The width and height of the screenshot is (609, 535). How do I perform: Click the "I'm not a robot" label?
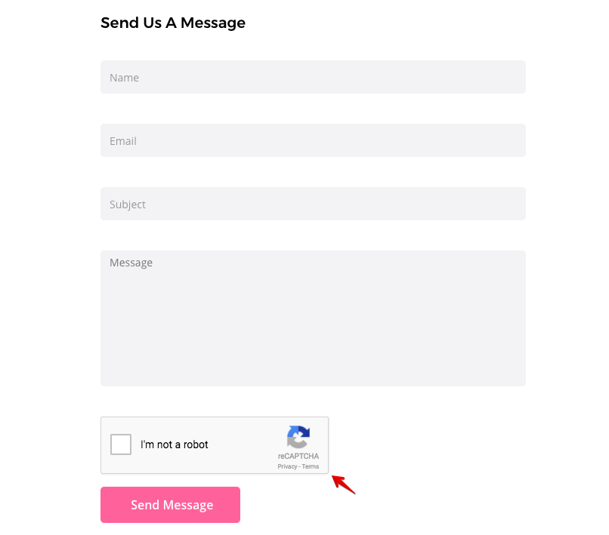pyautogui.click(x=175, y=444)
